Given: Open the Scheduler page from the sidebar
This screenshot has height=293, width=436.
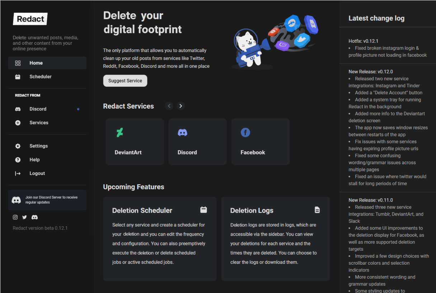Looking at the screenshot, I should pyautogui.click(x=40, y=77).
